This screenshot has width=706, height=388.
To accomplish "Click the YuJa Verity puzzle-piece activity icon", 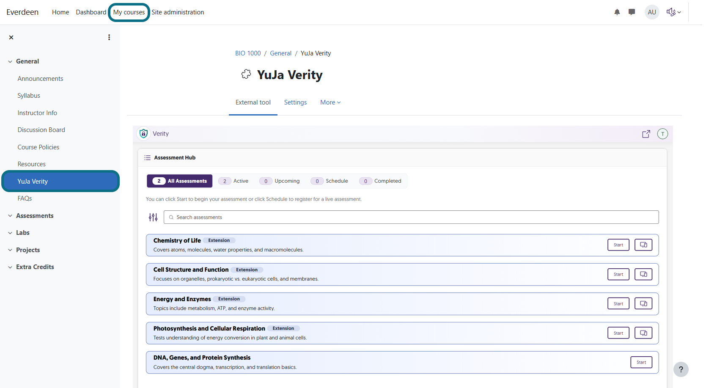I will click(x=246, y=74).
